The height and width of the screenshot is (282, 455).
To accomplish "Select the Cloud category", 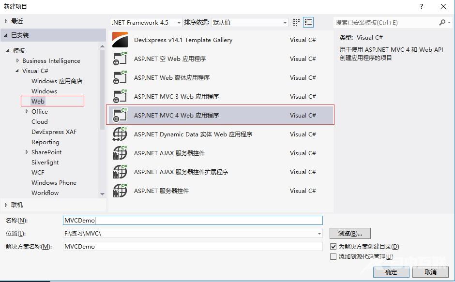I will point(40,121).
